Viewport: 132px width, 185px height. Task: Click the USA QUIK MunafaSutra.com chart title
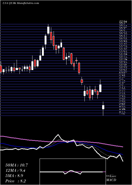(x=21, y=3)
